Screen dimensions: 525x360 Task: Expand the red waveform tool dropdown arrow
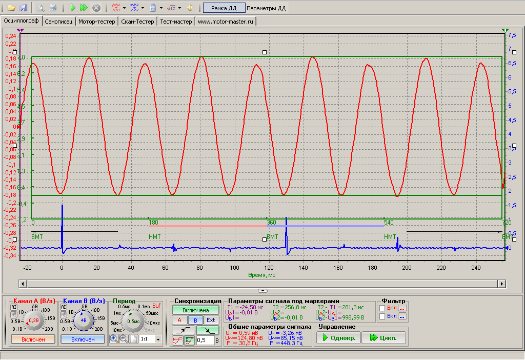(124, 8)
